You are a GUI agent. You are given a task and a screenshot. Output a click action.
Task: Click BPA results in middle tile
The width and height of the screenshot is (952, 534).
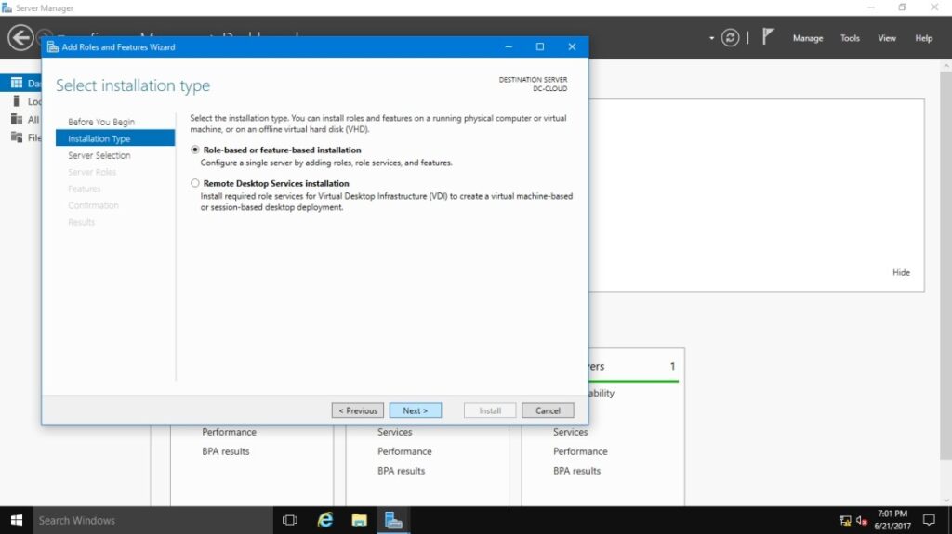tap(401, 471)
